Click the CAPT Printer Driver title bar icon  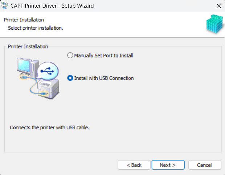(5, 6)
